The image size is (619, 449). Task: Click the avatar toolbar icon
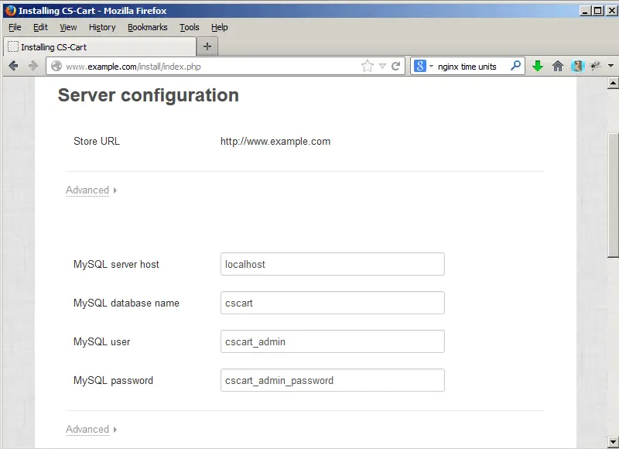577,66
